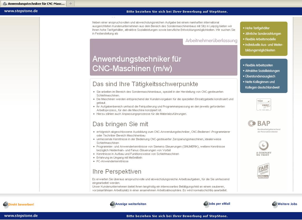Click the Attraktive Sozialleistungen bullet
Screen dimensions: 302x220
click(x=262, y=71)
